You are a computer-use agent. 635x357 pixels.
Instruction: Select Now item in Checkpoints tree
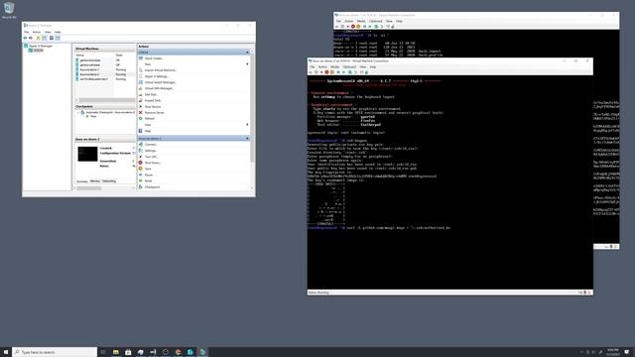coord(93,116)
